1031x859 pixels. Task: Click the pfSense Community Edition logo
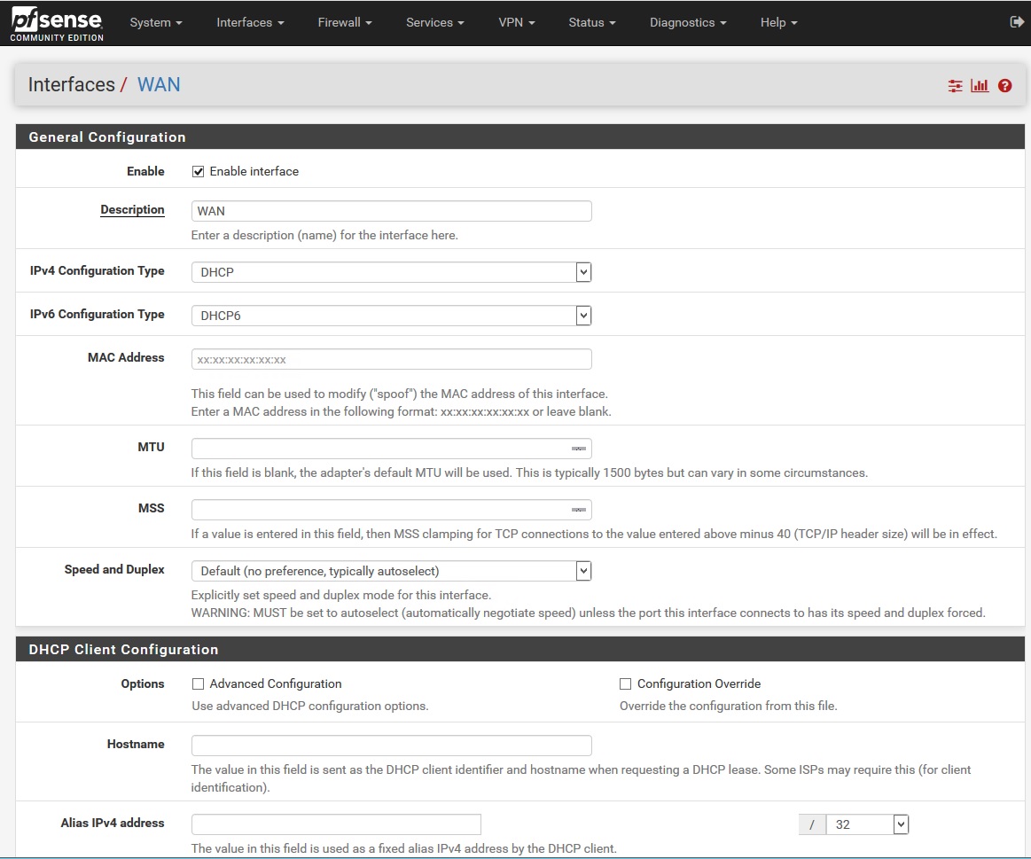click(58, 24)
